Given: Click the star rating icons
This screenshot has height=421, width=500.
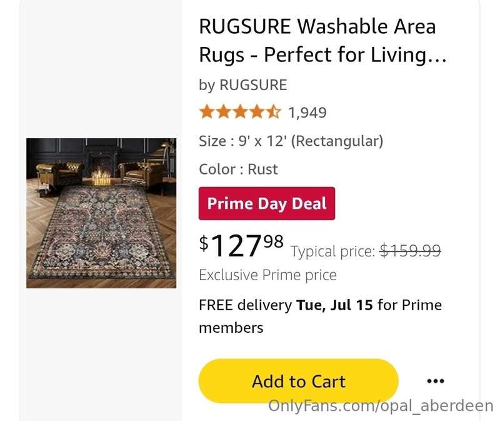Looking at the screenshot, I should click(x=241, y=112).
